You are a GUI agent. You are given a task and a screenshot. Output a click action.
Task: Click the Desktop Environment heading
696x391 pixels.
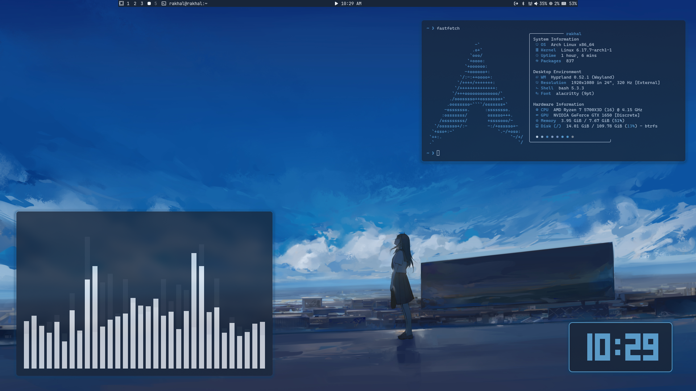tap(557, 72)
